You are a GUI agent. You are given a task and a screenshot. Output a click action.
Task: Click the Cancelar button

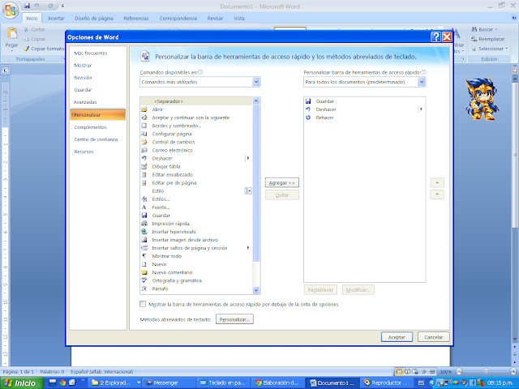click(x=434, y=337)
